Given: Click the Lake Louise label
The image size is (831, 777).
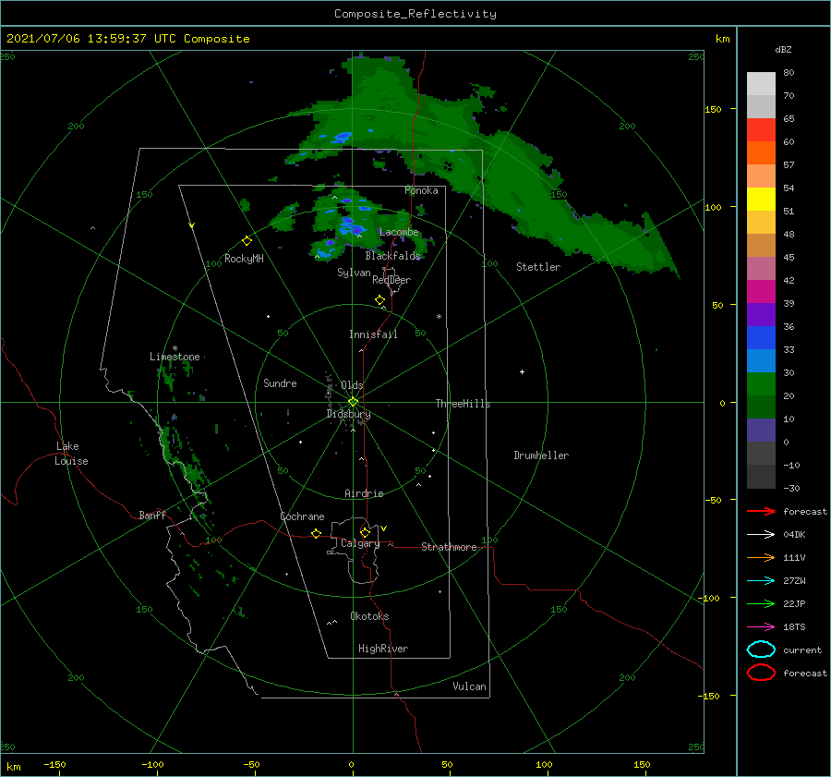Looking at the screenshot, I should point(71,454).
